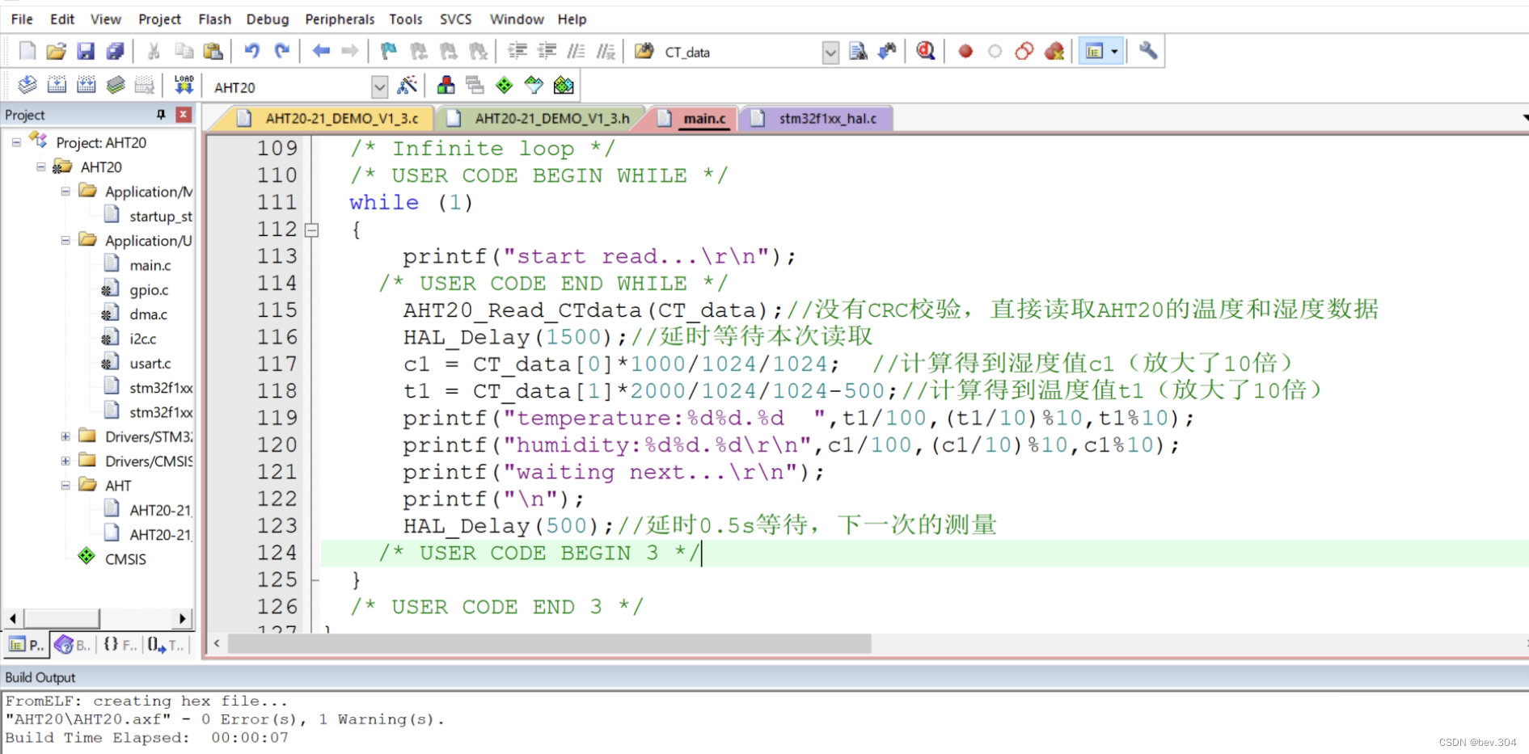The image size is (1529, 754).
Task: Open the Project menu
Action: [159, 19]
